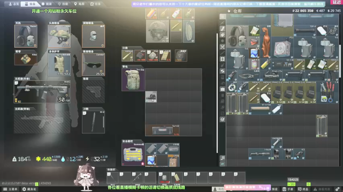Select the grid-dots all-items stash filter
343x192 pixels.
pyautogui.click(x=223, y=17)
